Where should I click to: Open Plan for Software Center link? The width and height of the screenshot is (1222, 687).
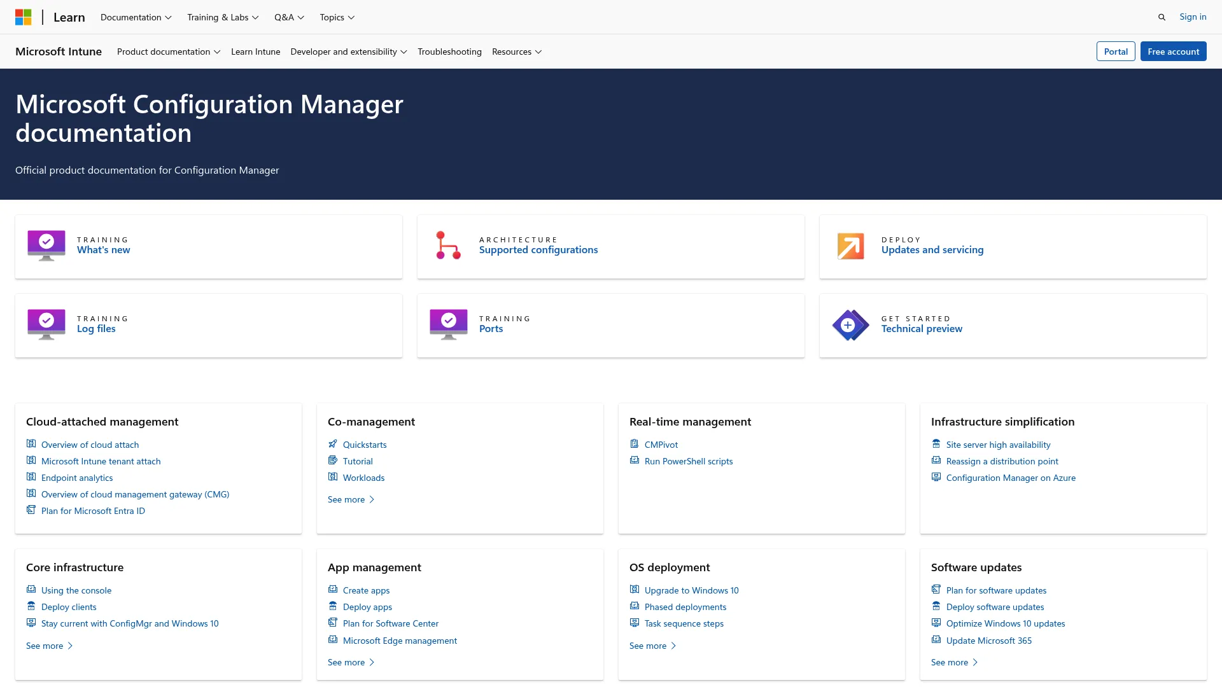click(x=391, y=623)
